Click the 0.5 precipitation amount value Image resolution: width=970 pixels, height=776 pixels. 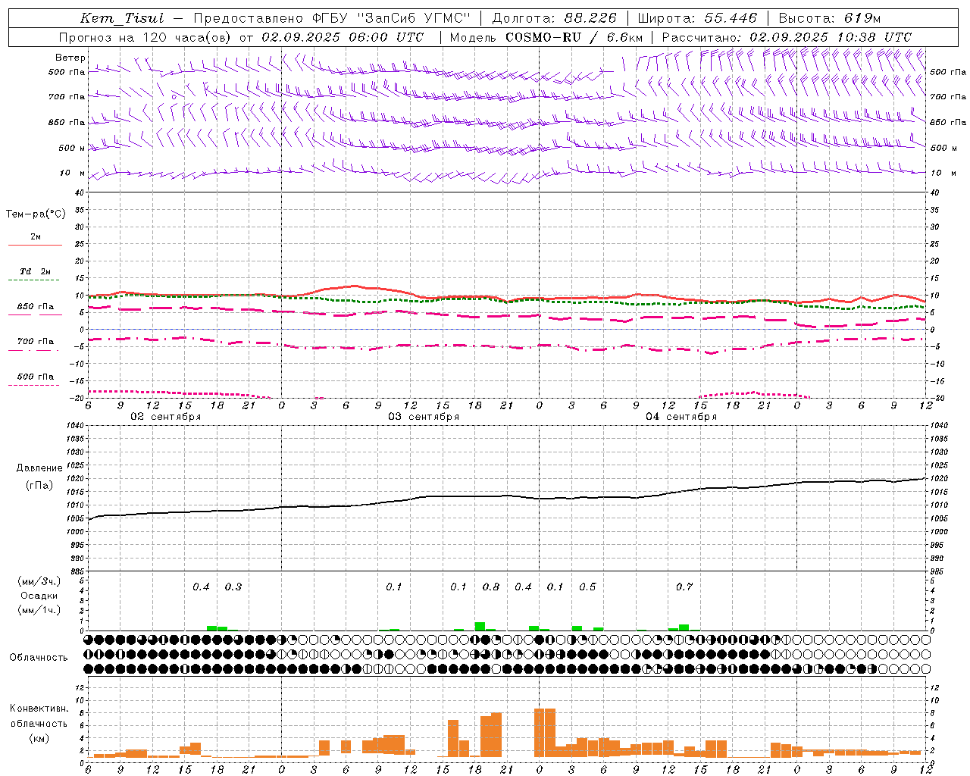[x=587, y=587]
